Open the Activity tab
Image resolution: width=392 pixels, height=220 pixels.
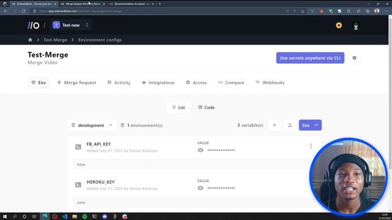pos(119,82)
